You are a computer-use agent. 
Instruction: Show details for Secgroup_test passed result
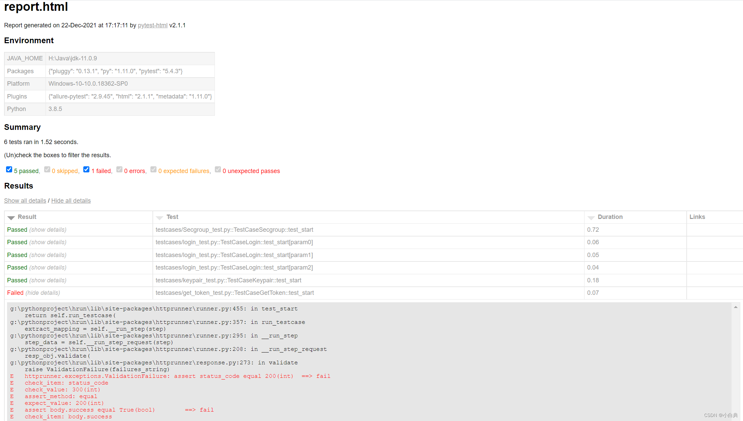pos(48,229)
